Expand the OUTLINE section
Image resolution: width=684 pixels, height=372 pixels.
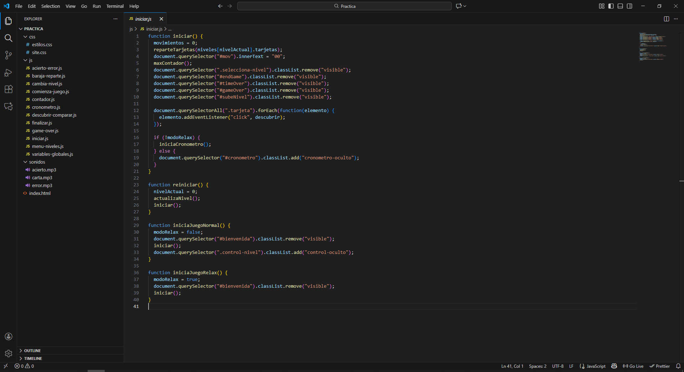pyautogui.click(x=32, y=351)
